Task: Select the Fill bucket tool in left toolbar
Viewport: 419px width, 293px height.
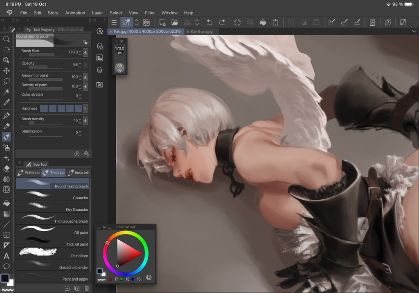Action: pyautogui.click(x=7, y=203)
